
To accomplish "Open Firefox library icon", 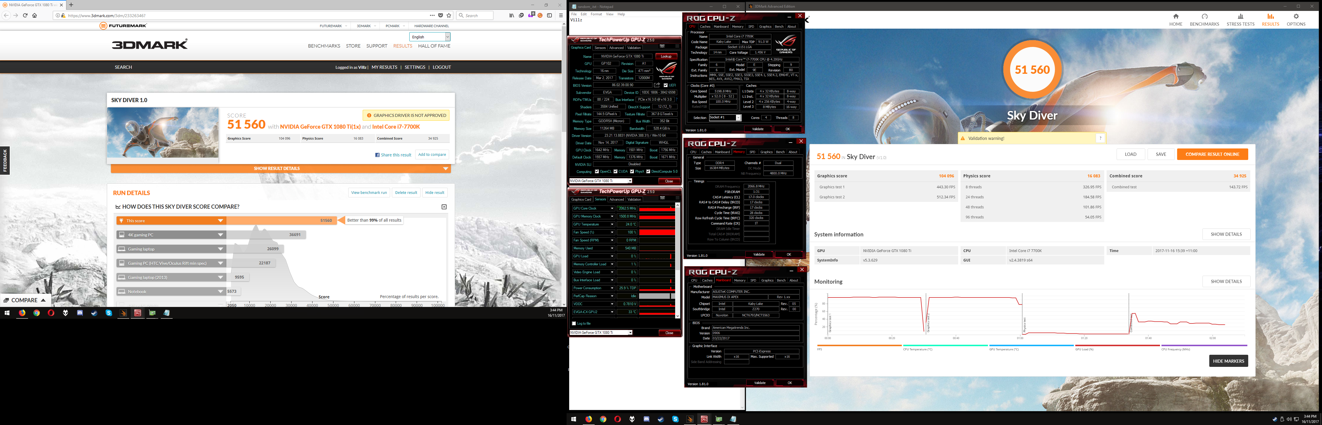I will 512,15.
